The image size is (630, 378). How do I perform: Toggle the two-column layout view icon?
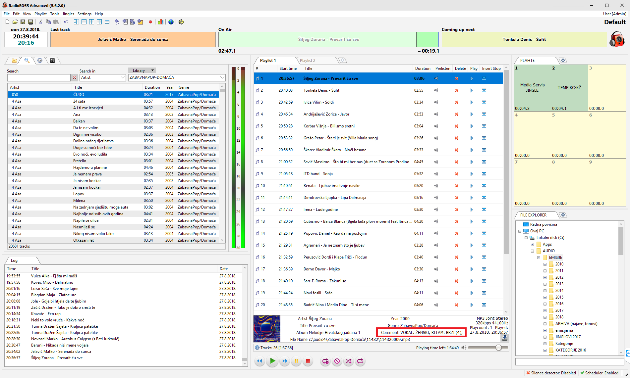(91, 22)
